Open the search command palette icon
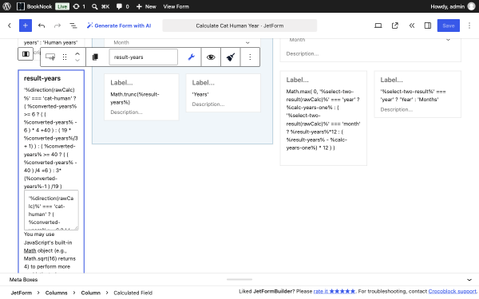 101,6
